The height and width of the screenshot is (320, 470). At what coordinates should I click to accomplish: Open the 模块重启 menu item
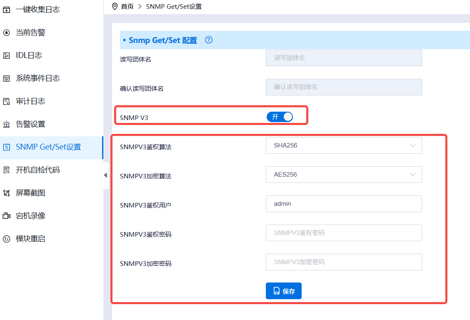point(30,239)
